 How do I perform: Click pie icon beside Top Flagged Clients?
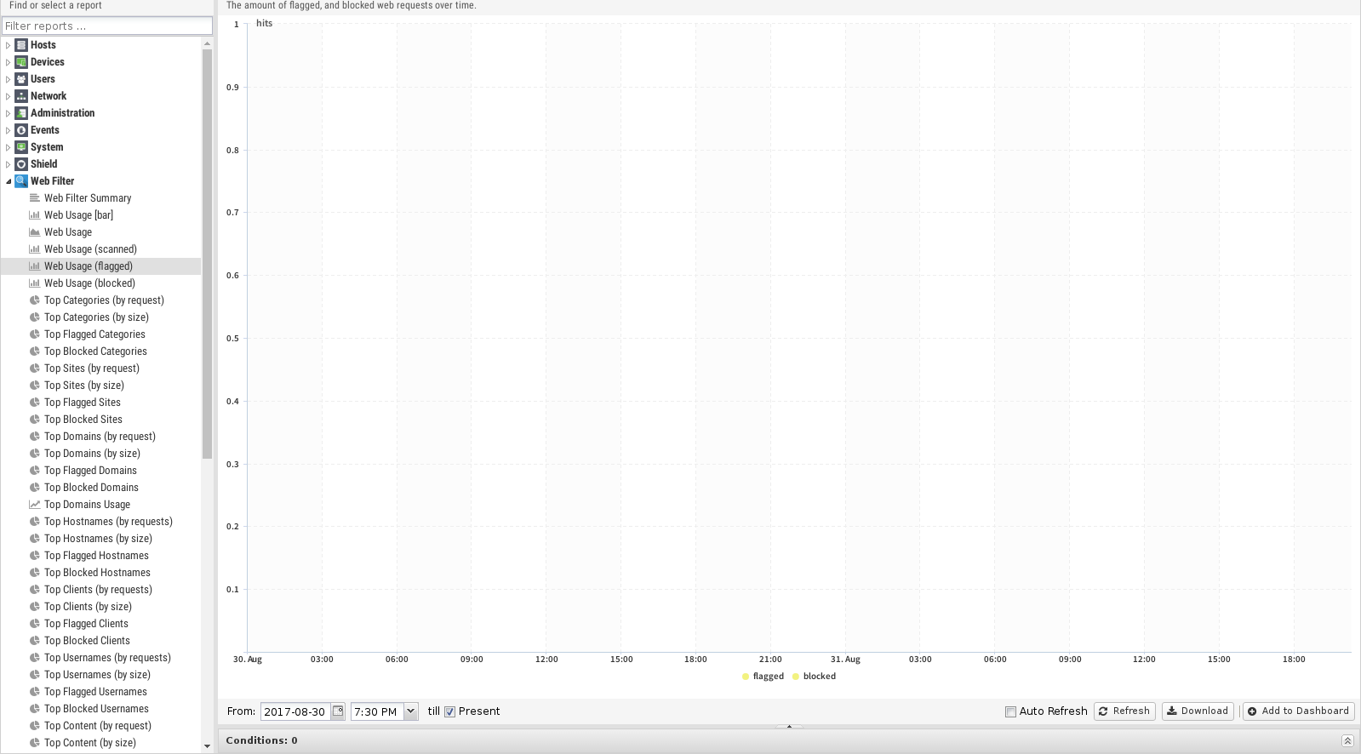point(35,624)
